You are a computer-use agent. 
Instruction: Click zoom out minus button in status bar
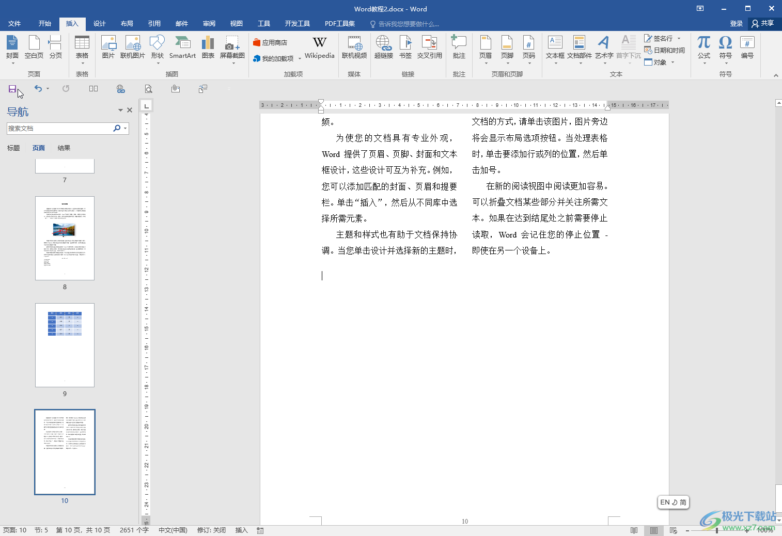pyautogui.click(x=687, y=530)
